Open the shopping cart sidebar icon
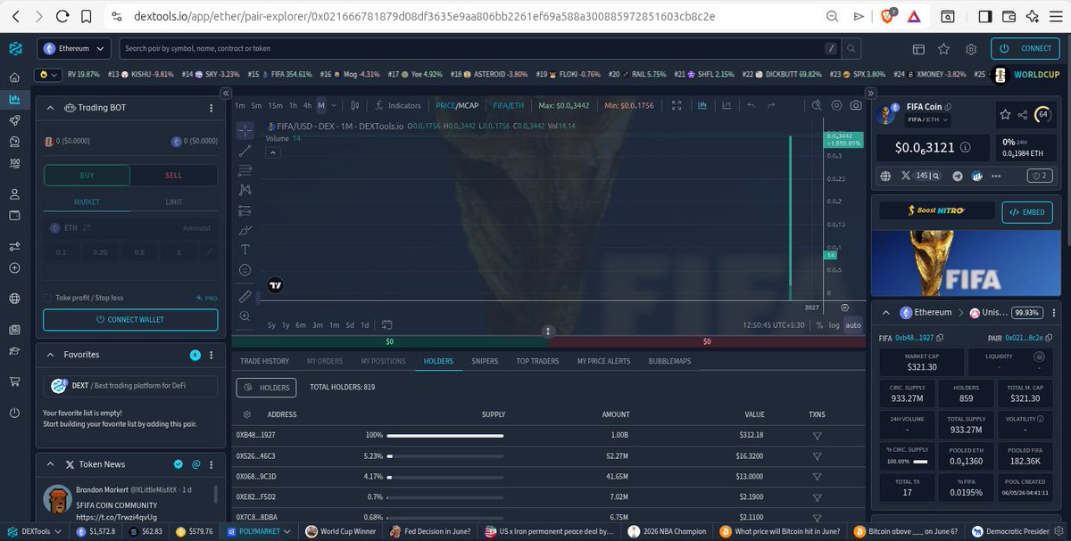 14,381
